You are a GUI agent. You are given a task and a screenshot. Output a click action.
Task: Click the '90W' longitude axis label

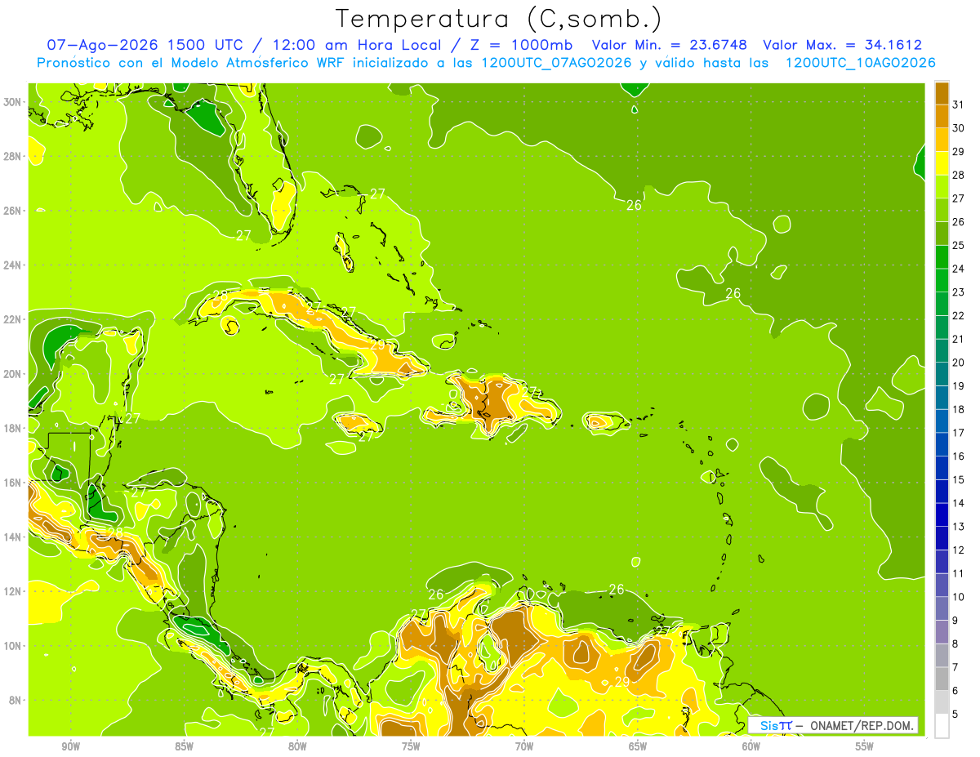pos(70,747)
